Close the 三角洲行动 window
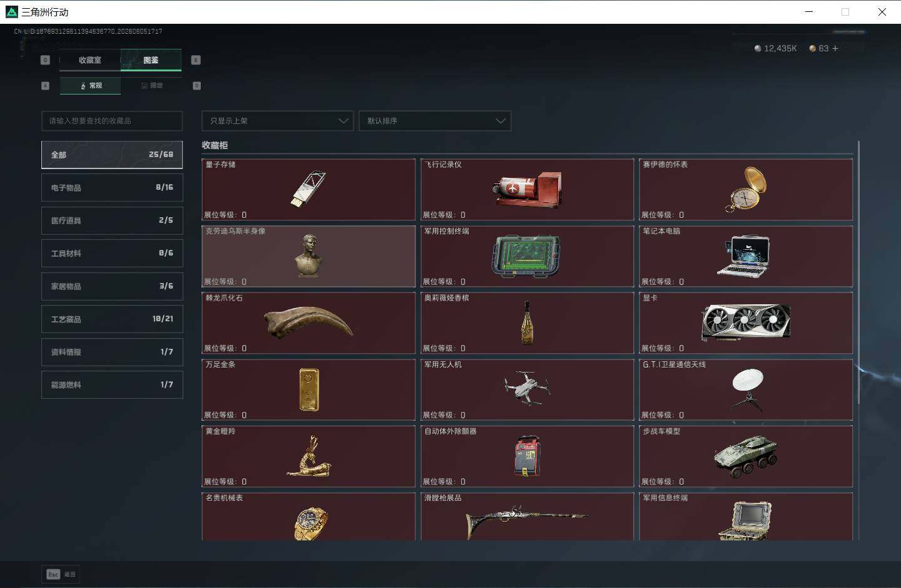 tap(882, 12)
